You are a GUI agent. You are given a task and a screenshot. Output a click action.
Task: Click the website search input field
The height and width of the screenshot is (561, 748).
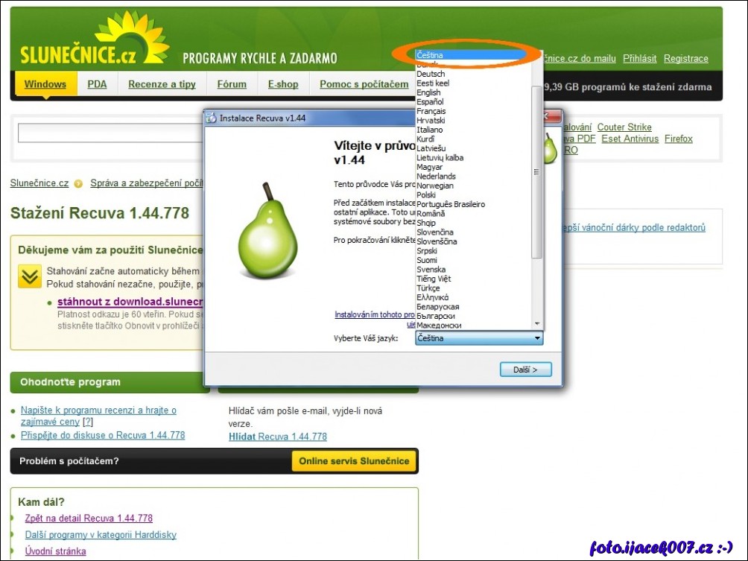pos(110,133)
